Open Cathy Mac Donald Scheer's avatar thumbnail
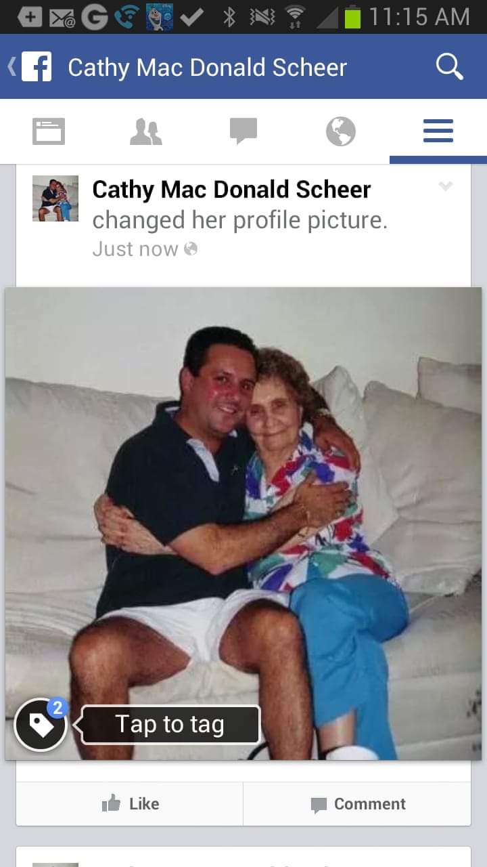 pyautogui.click(x=55, y=198)
